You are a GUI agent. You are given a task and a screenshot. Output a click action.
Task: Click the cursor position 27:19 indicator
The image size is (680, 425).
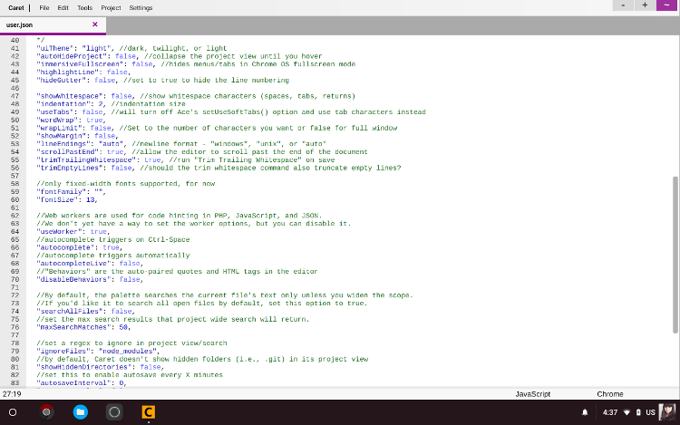pyautogui.click(x=13, y=394)
